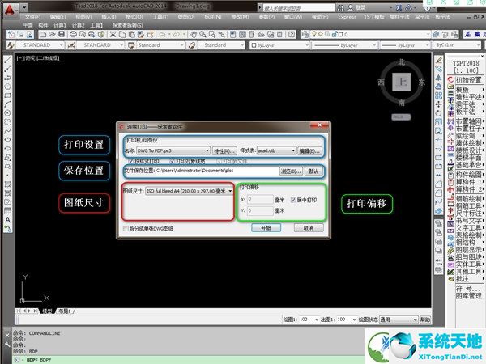
Task: Select the Erase tool in modify toolbar
Action: pos(438,60)
